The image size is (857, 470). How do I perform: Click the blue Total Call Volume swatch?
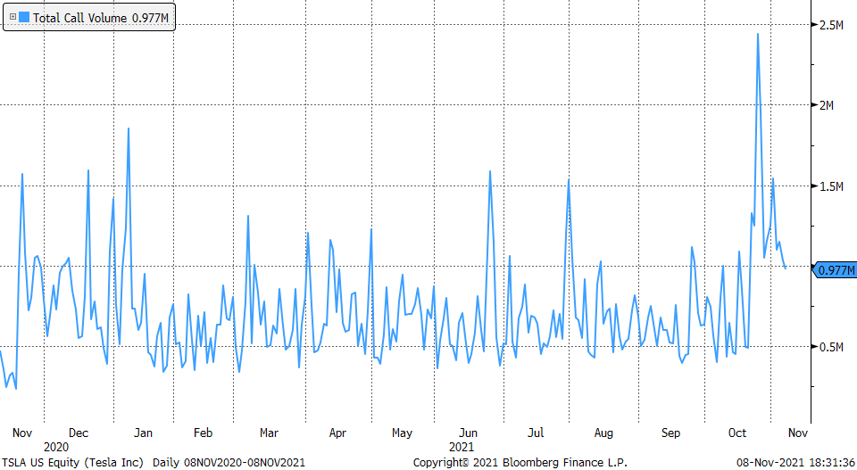pos(24,17)
